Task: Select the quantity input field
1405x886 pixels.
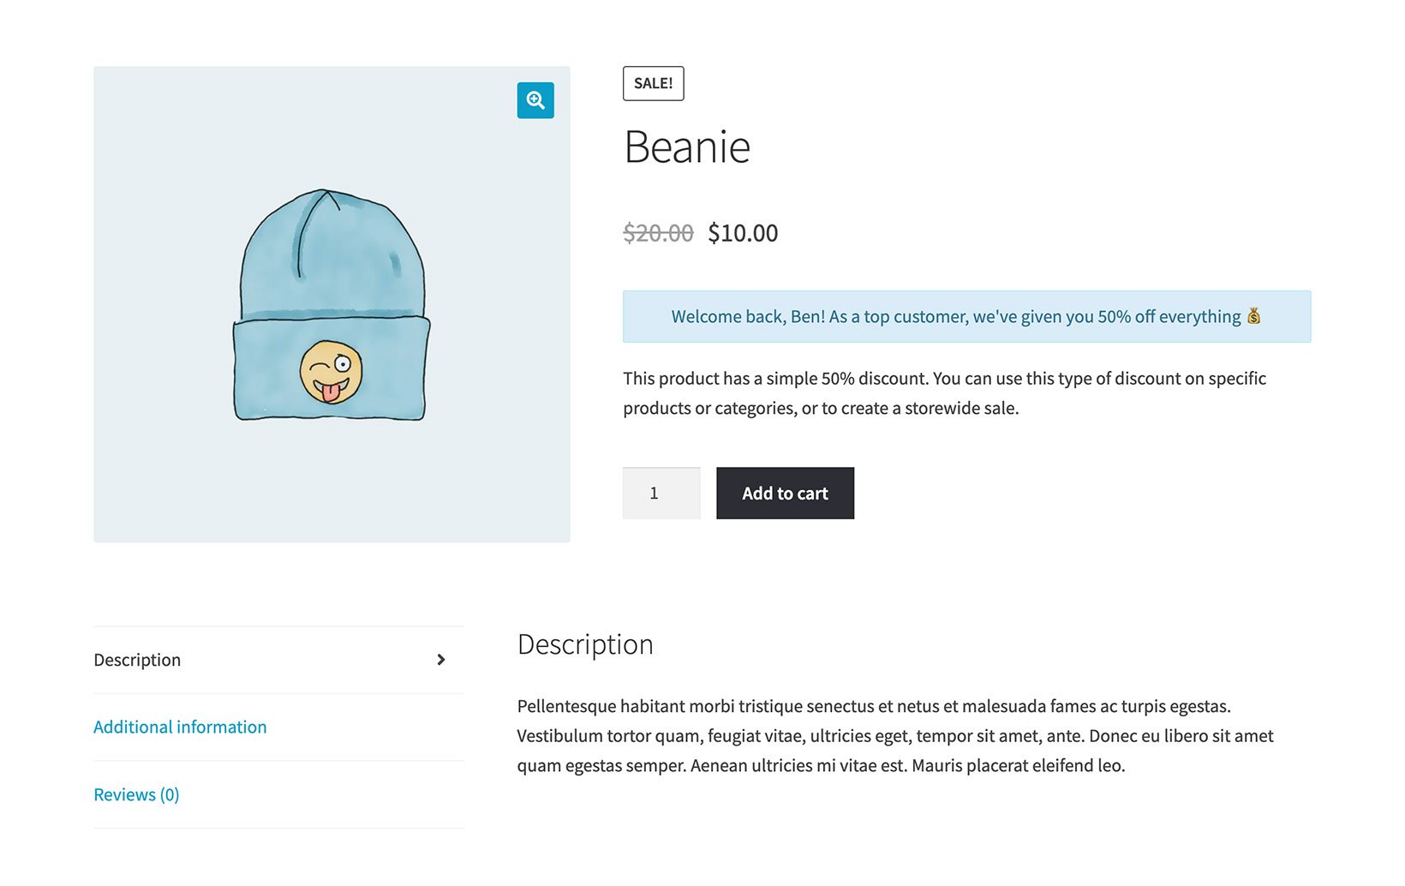Action: click(x=661, y=493)
